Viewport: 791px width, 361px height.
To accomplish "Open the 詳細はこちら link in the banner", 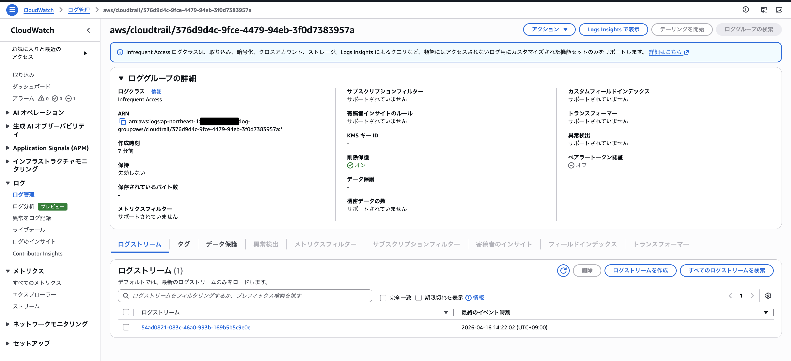I will tap(666, 52).
